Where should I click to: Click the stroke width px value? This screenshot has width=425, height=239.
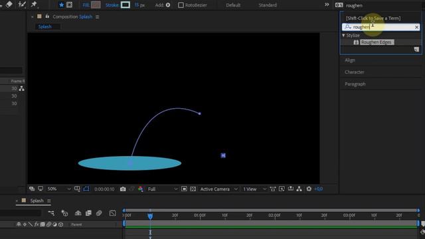click(x=139, y=5)
